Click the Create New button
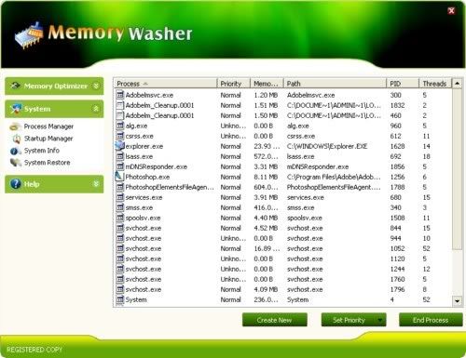 coord(275,320)
